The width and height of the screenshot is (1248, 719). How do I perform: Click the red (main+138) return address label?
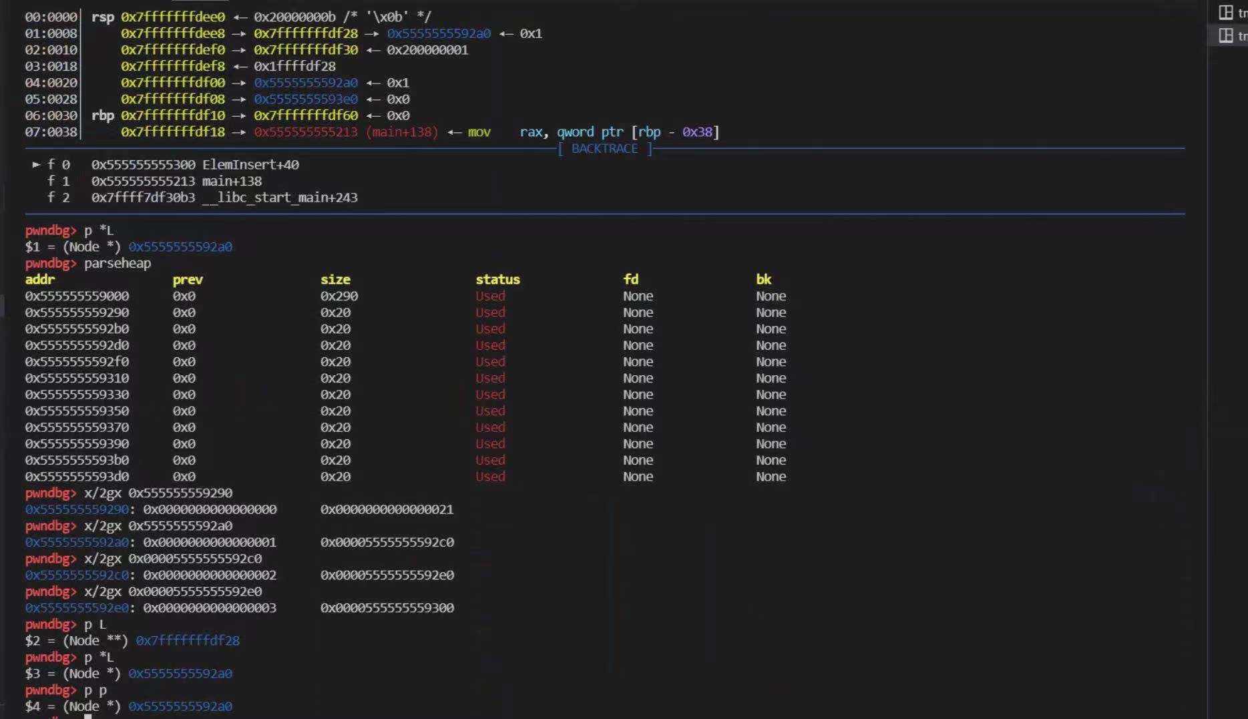[x=402, y=132]
